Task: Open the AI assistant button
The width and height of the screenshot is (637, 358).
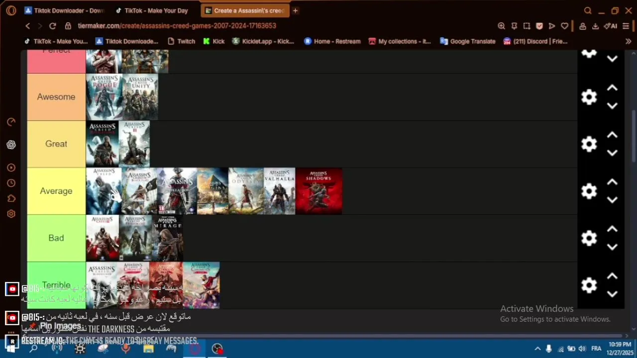Action: coord(611,26)
